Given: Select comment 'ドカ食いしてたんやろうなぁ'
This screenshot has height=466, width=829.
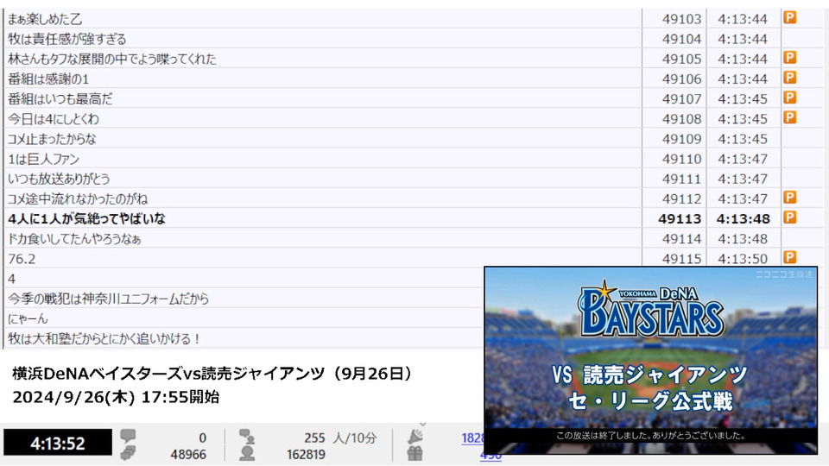Looking at the screenshot, I should point(74,239).
